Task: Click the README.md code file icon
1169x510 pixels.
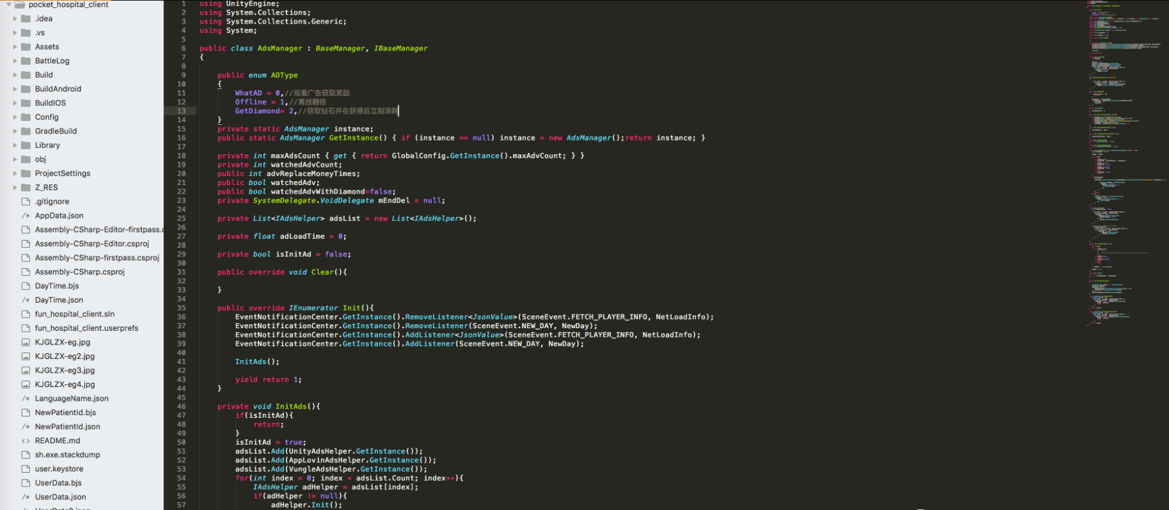Action: click(26, 441)
